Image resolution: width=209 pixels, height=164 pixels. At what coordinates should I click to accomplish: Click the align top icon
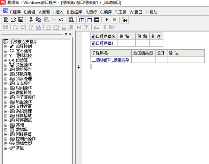(31, 27)
